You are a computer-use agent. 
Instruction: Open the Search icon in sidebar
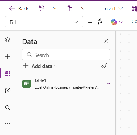point(8,108)
